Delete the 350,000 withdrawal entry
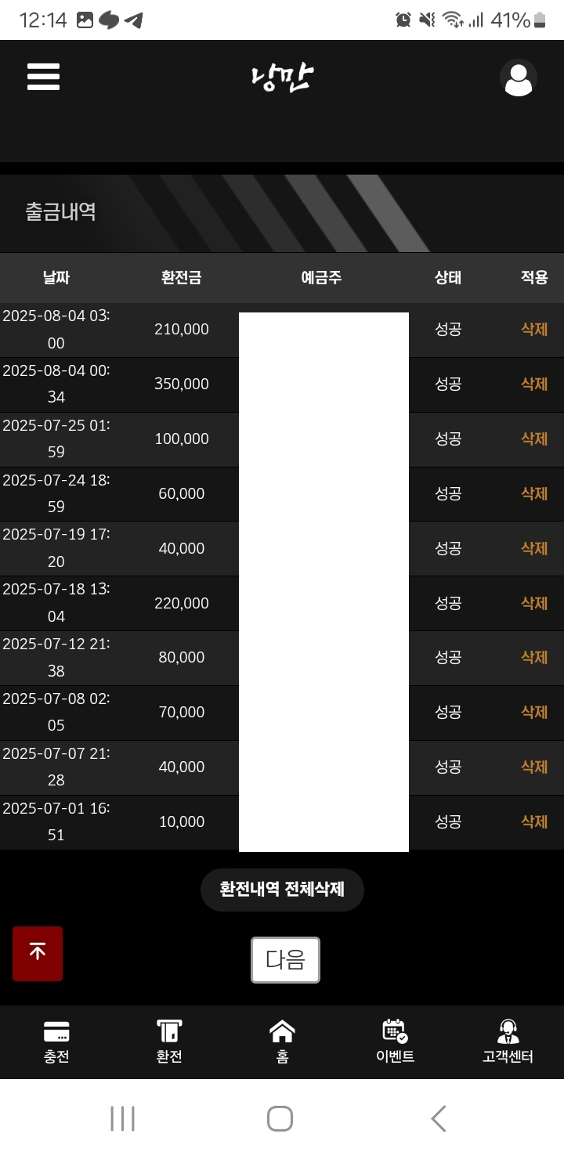 534,385
